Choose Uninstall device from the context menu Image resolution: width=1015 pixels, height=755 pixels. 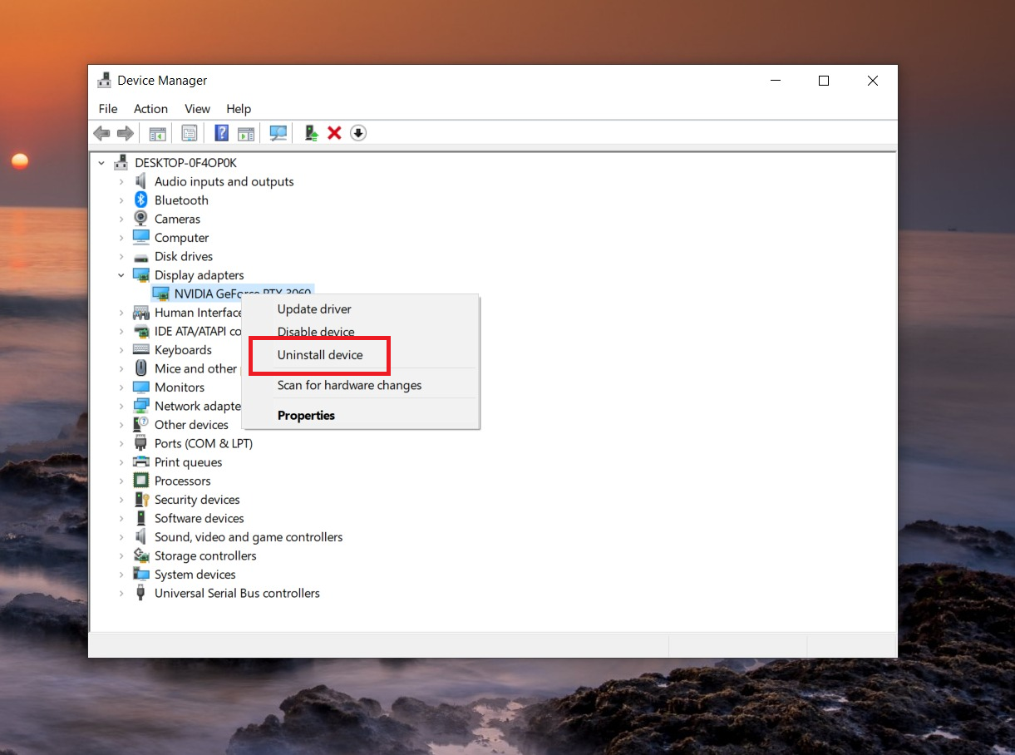(320, 355)
